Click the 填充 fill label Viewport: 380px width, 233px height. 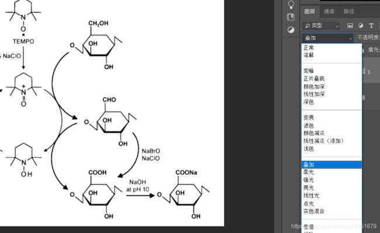coord(374,50)
